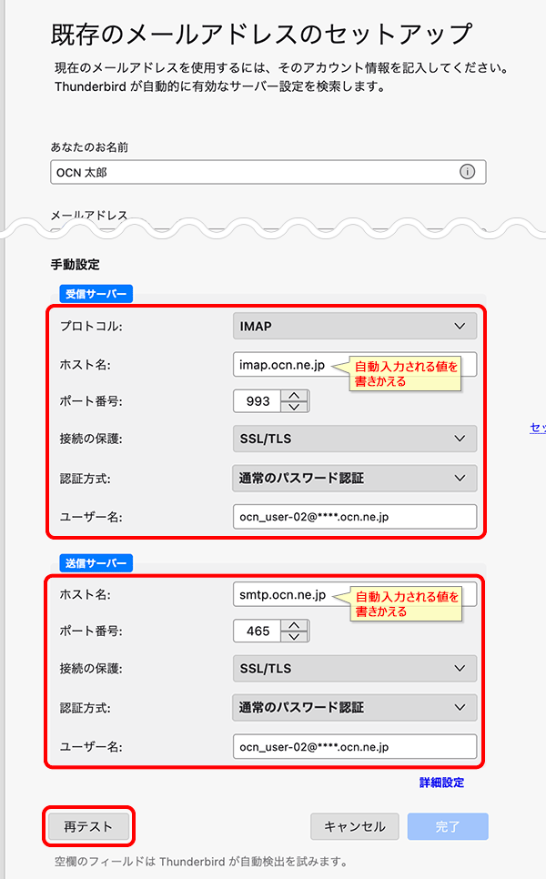Click the 完了 button
The width and height of the screenshot is (546, 879).
(x=448, y=826)
